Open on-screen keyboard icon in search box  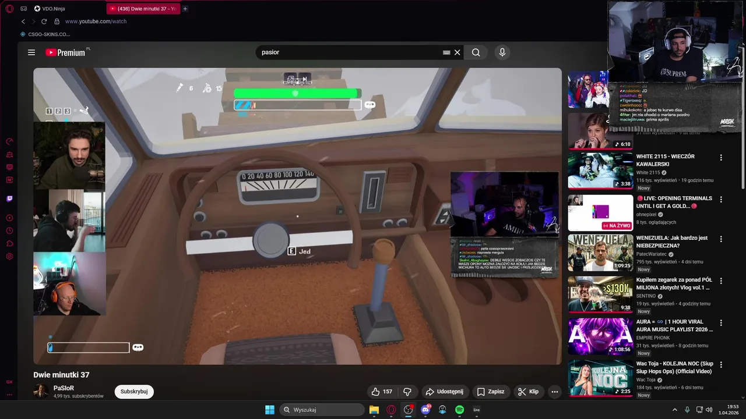(446, 52)
